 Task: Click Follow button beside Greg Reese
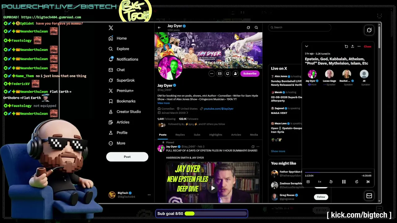(321, 197)
